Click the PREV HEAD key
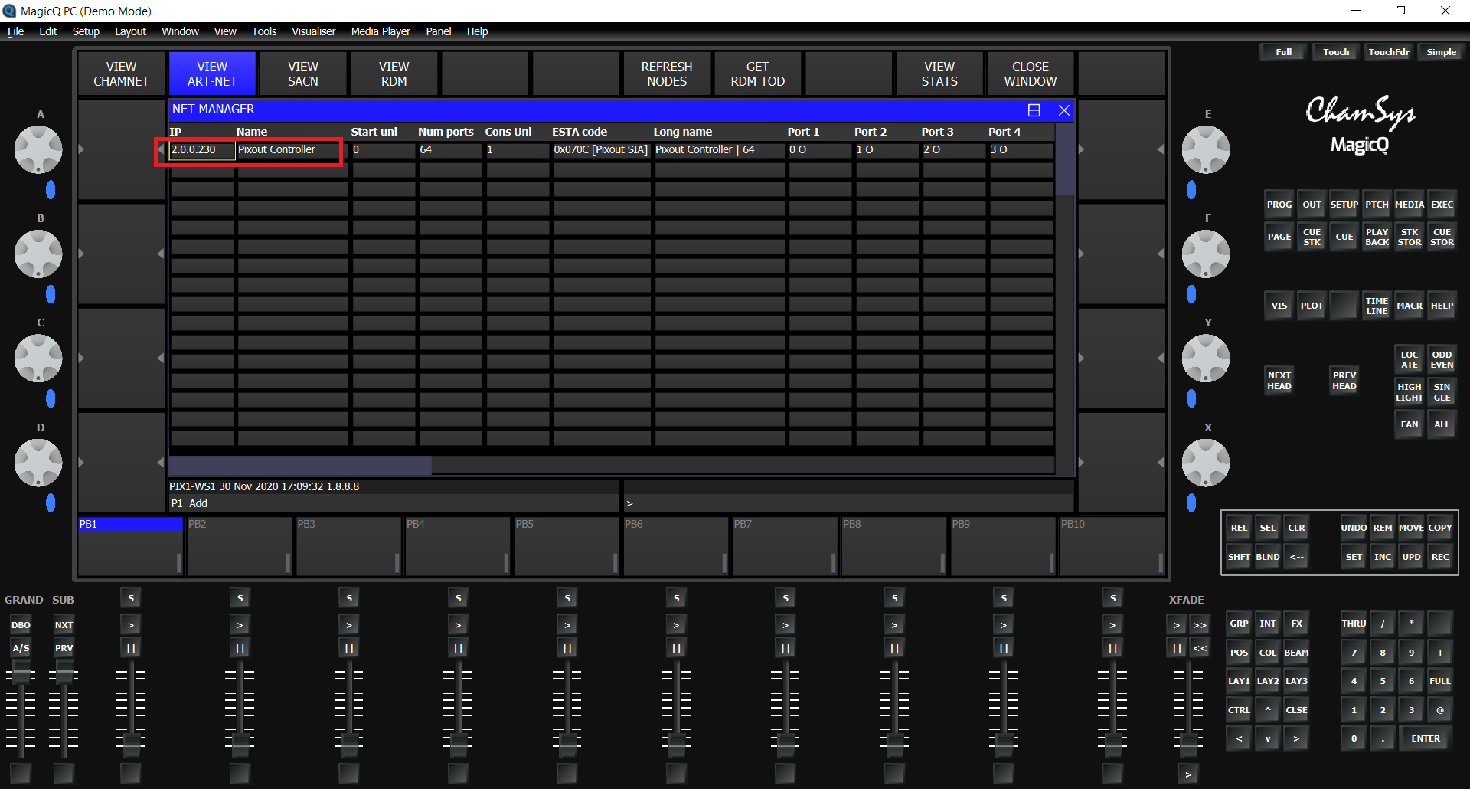1470x789 pixels. [x=1344, y=381]
